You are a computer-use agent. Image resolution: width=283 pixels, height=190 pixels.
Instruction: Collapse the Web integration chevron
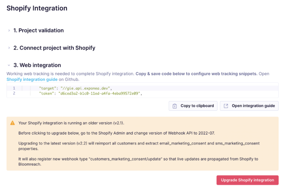[9, 65]
